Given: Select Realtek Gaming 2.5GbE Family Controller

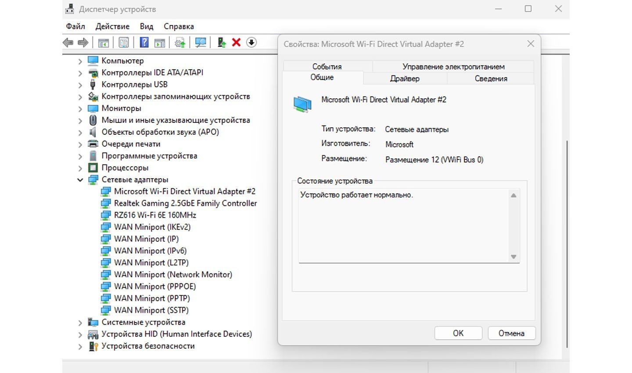Looking at the screenshot, I should point(185,203).
